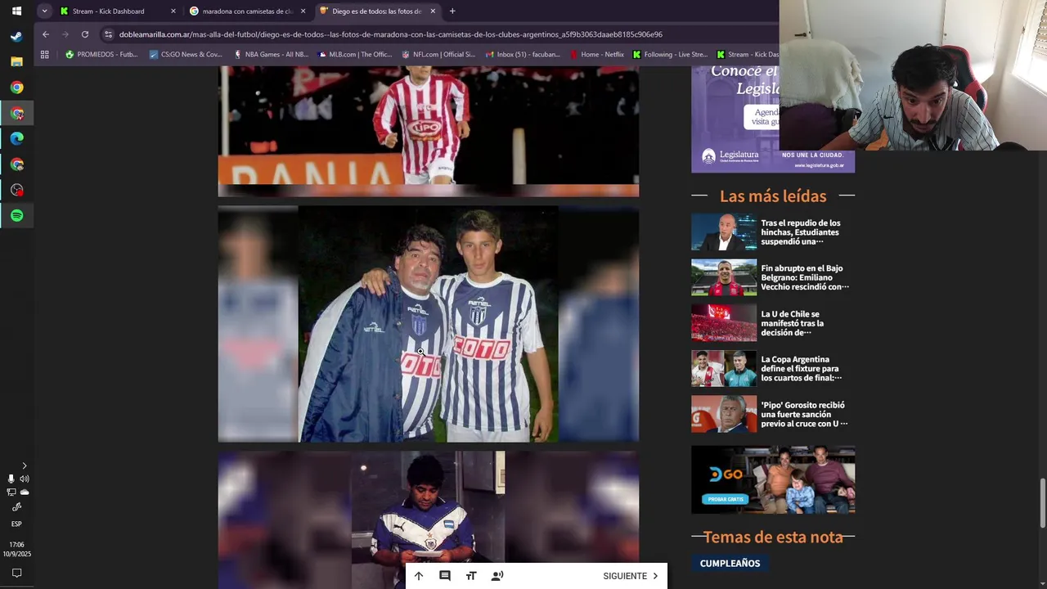Go forward in browser history
The image size is (1047, 589).
[65, 34]
